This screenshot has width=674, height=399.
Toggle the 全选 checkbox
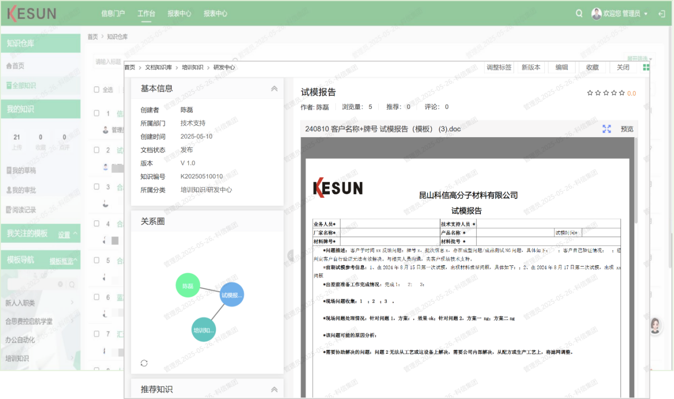97,90
